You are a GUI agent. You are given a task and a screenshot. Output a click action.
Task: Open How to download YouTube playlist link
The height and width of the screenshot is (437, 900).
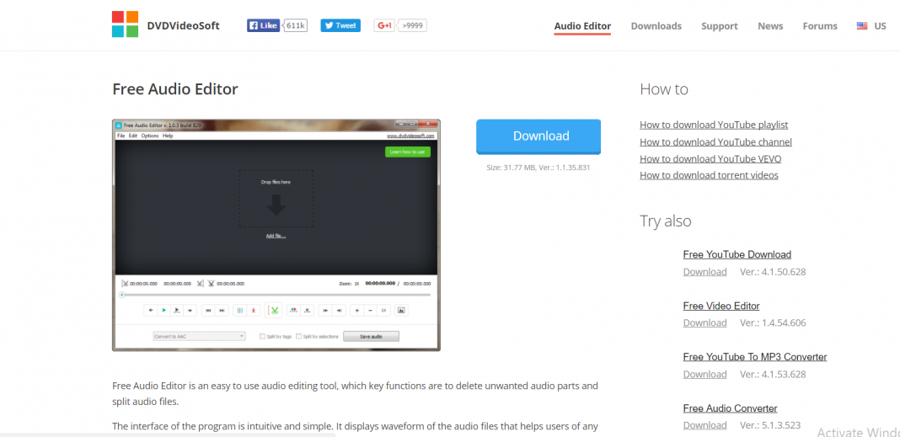[714, 125]
